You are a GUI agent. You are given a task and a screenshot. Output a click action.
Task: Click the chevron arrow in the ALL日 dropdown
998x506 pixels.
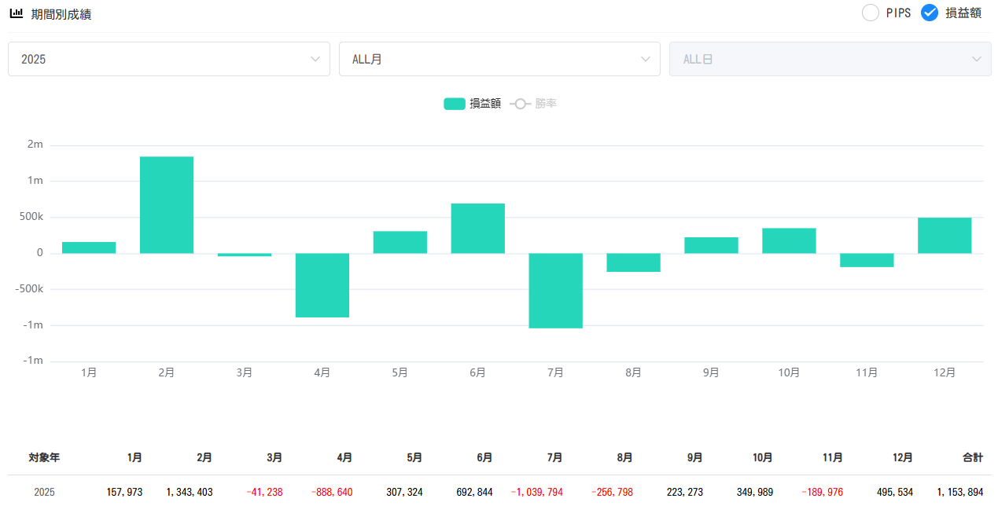[977, 59]
